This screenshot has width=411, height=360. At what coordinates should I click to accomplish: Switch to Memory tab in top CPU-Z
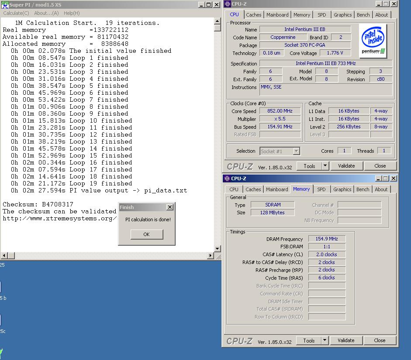(x=302, y=15)
